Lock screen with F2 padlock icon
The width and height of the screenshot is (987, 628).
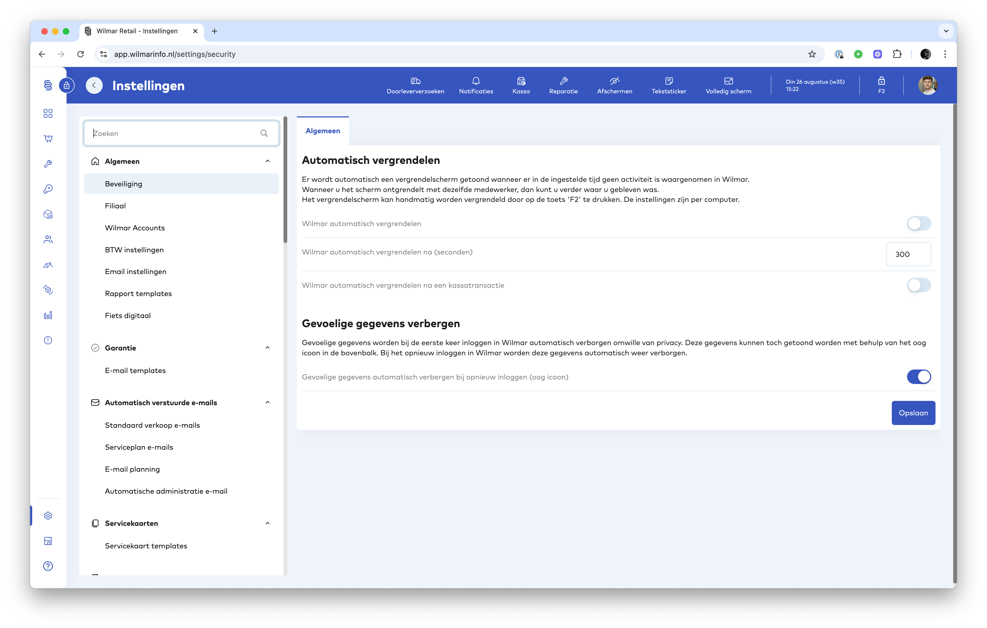[x=881, y=81]
